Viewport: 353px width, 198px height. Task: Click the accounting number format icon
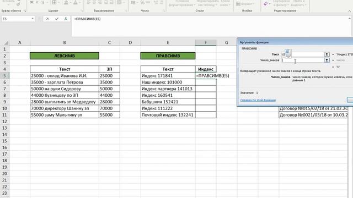(x=133, y=3)
